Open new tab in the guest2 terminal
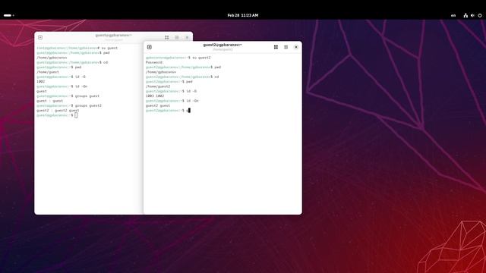Screen dimensions: 486x273 [x=150, y=47]
